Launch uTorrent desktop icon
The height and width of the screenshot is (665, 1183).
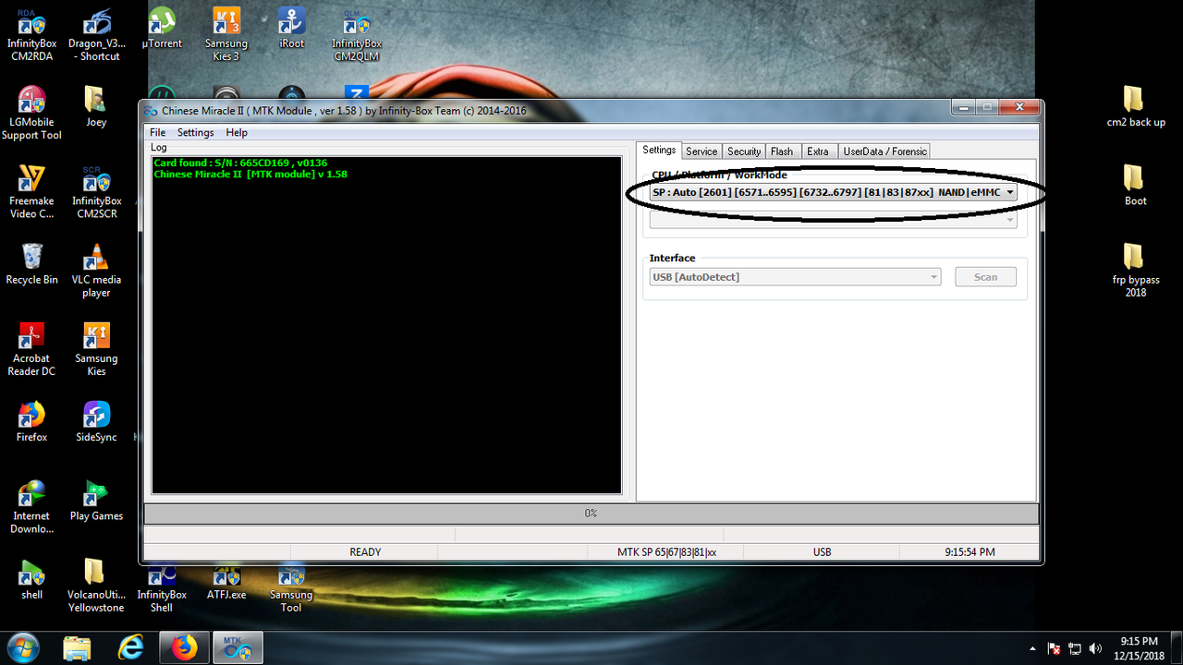point(162,28)
